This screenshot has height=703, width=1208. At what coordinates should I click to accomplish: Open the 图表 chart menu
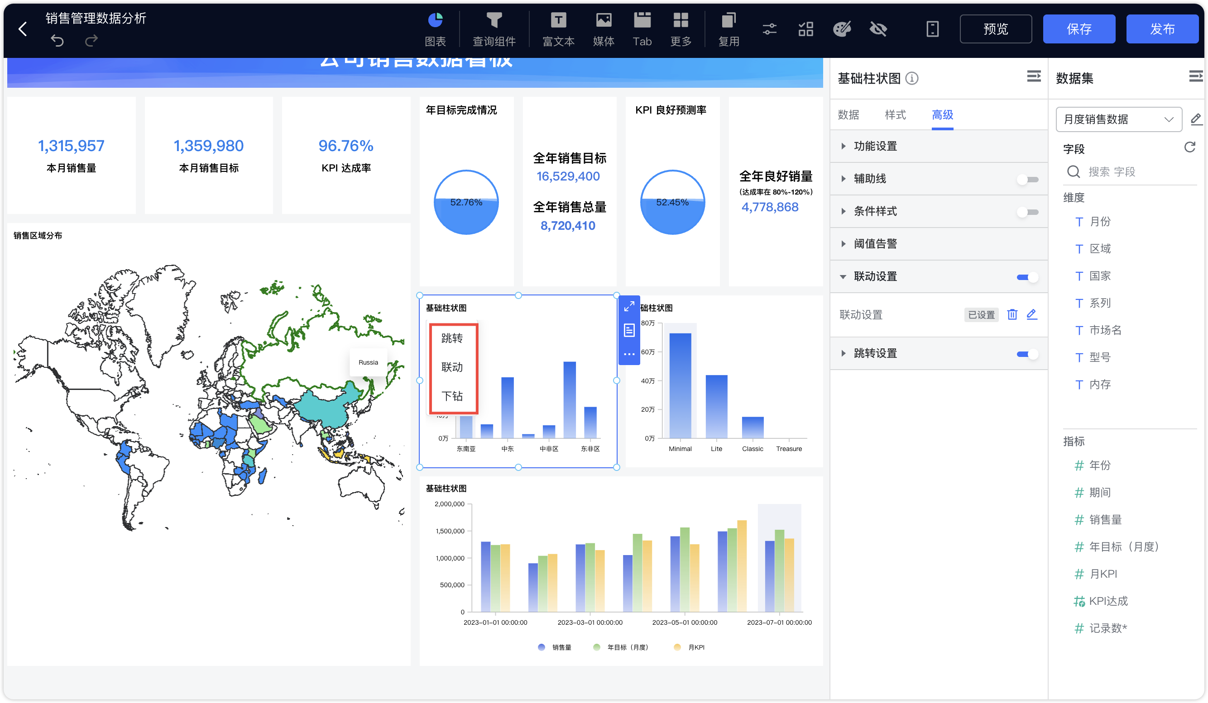435,29
